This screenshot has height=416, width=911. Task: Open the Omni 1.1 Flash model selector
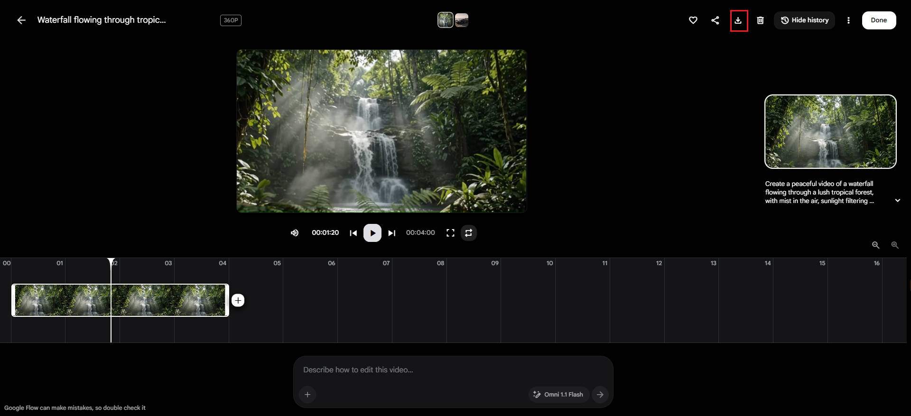(558, 395)
